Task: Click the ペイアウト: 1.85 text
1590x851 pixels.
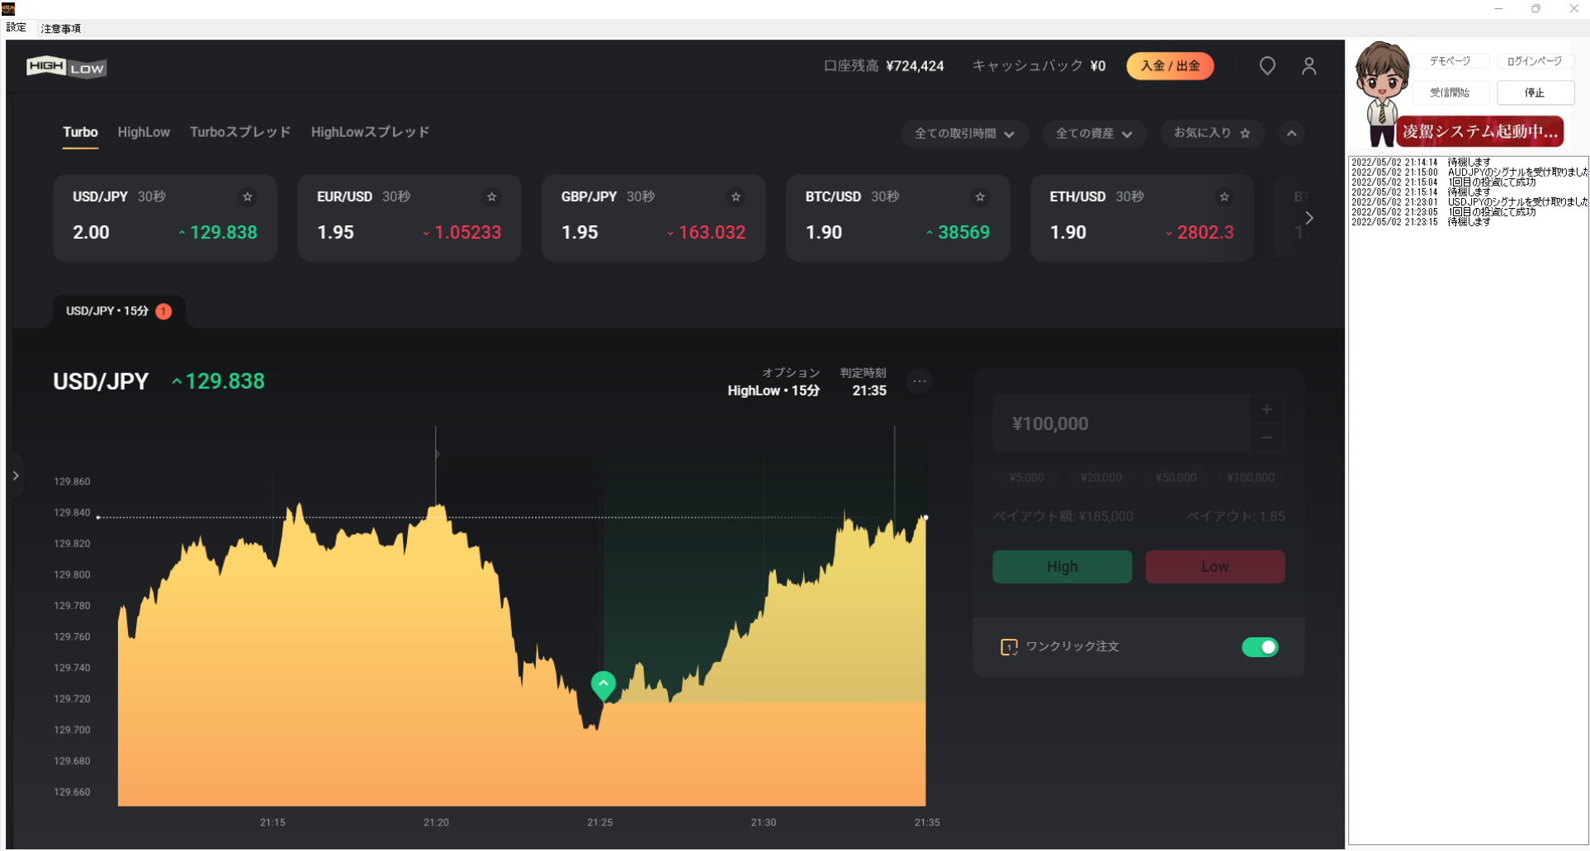Action: [1235, 517]
